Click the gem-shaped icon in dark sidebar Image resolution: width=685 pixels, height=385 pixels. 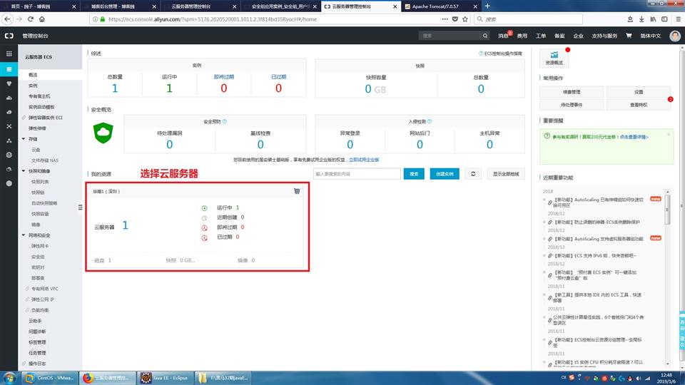pos(9,83)
